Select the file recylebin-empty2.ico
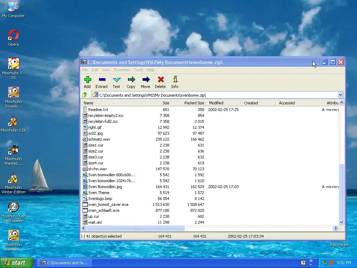This screenshot has width=357, height=268. 106,116
